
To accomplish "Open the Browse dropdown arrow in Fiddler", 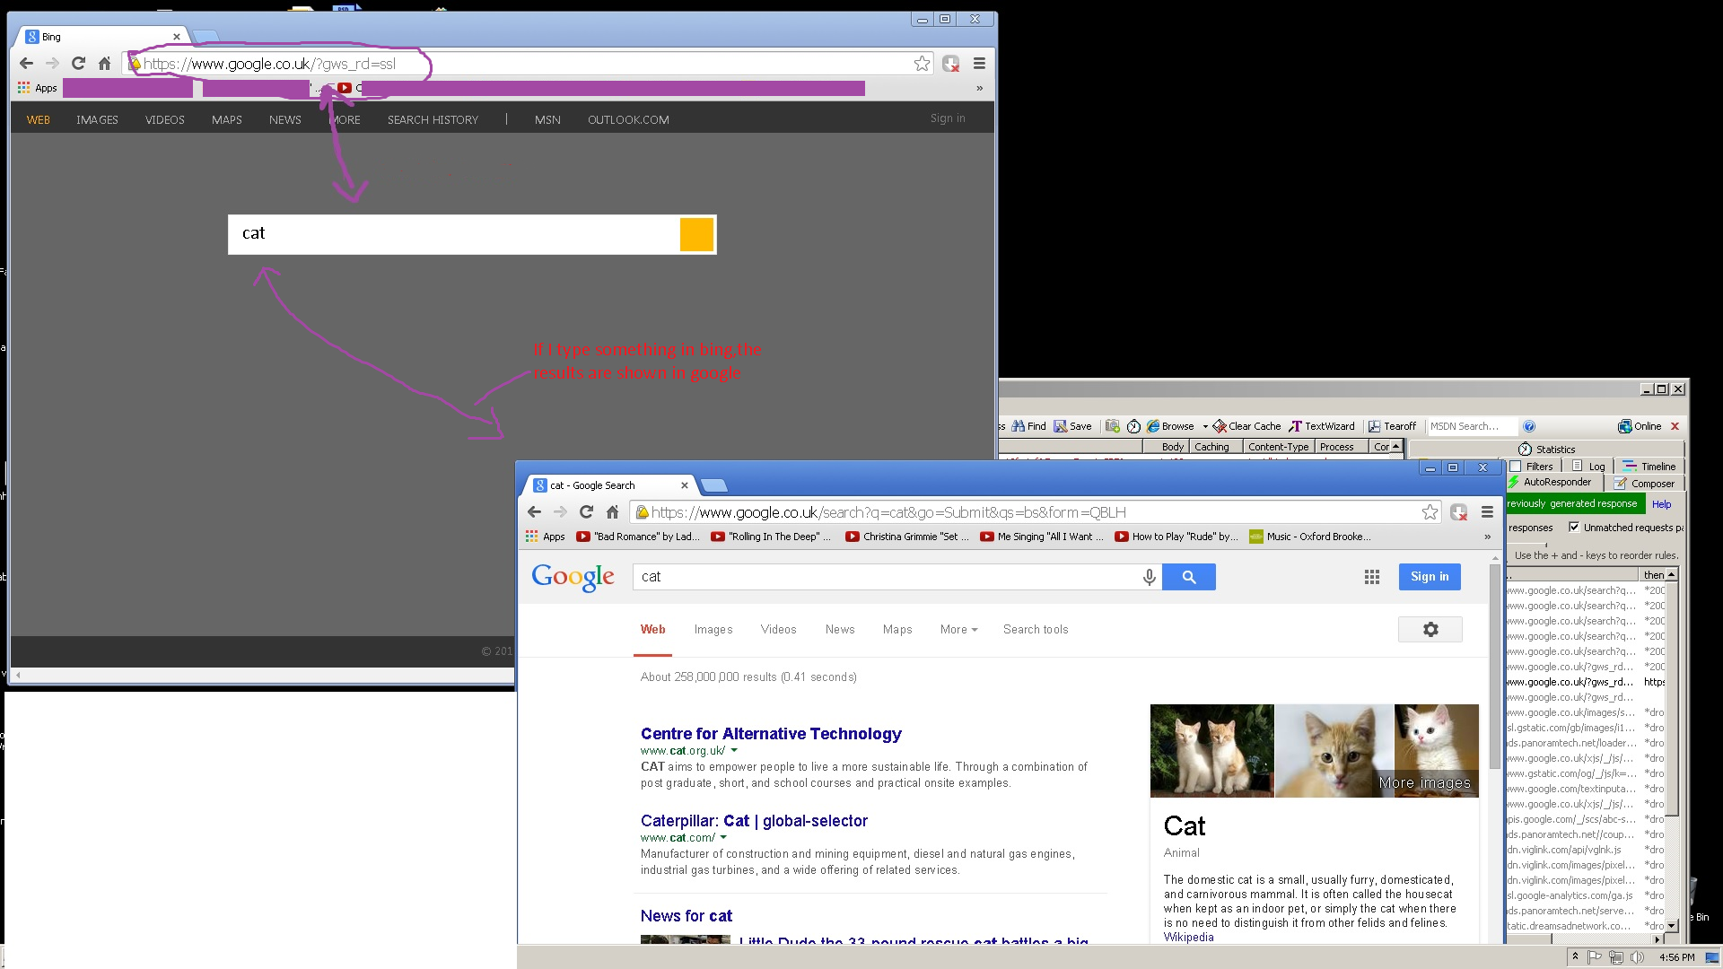I will 1205,426.
